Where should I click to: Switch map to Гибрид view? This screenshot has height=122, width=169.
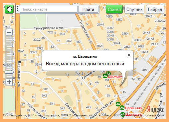click(x=155, y=9)
